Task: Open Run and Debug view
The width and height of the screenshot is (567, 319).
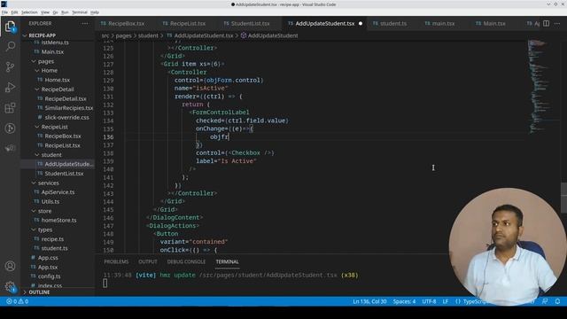Action: [10, 88]
